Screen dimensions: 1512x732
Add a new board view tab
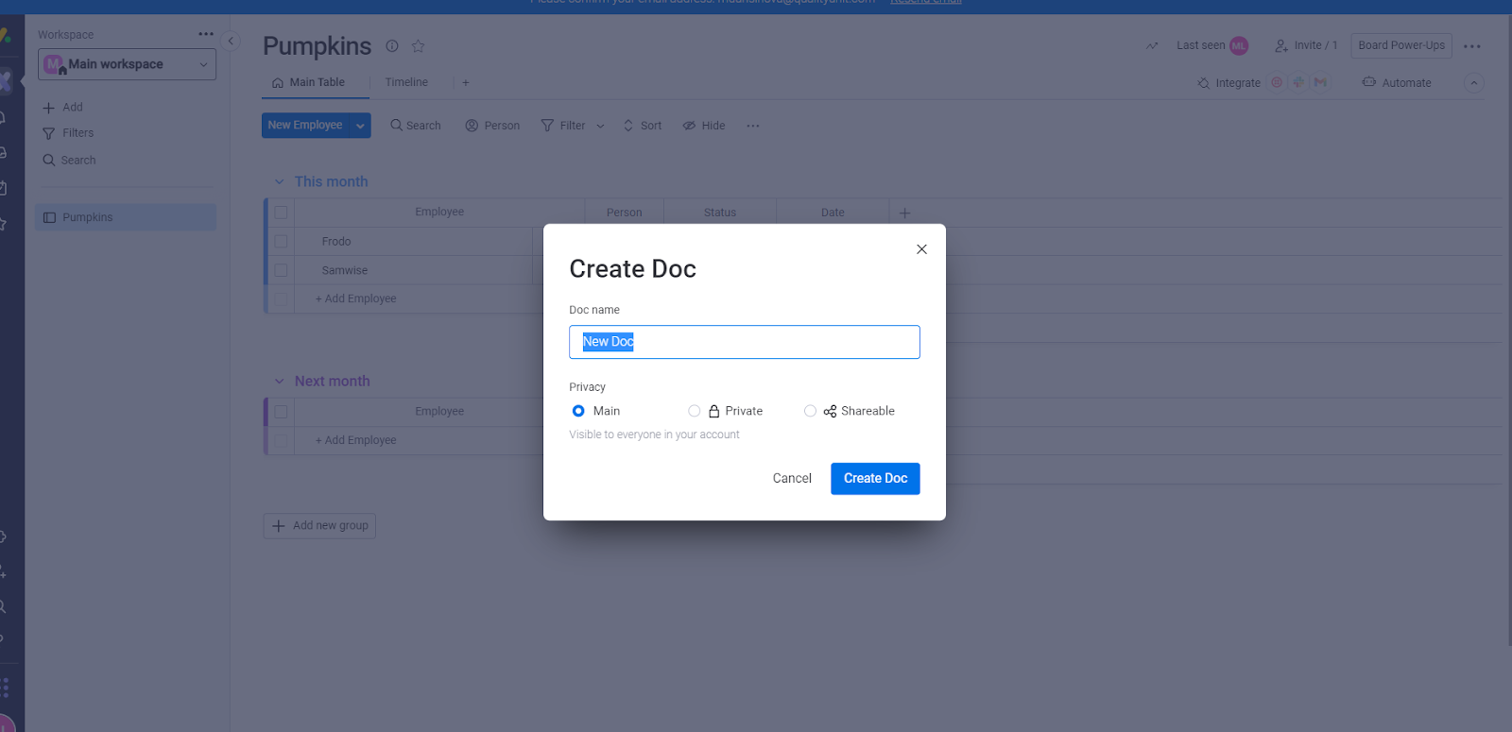(466, 83)
